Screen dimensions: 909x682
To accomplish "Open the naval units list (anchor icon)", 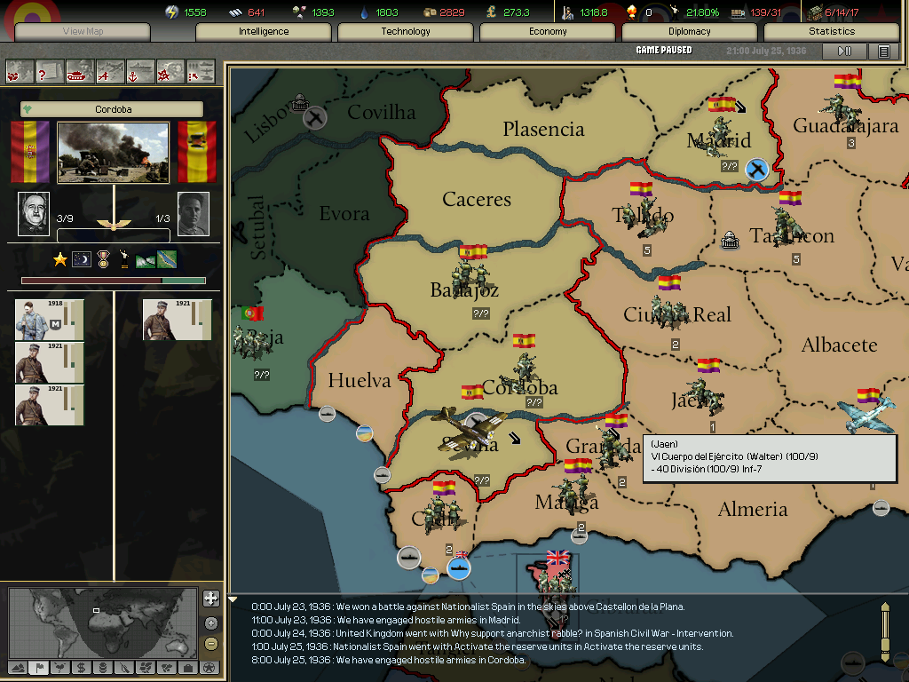I will pyautogui.click(x=140, y=70).
